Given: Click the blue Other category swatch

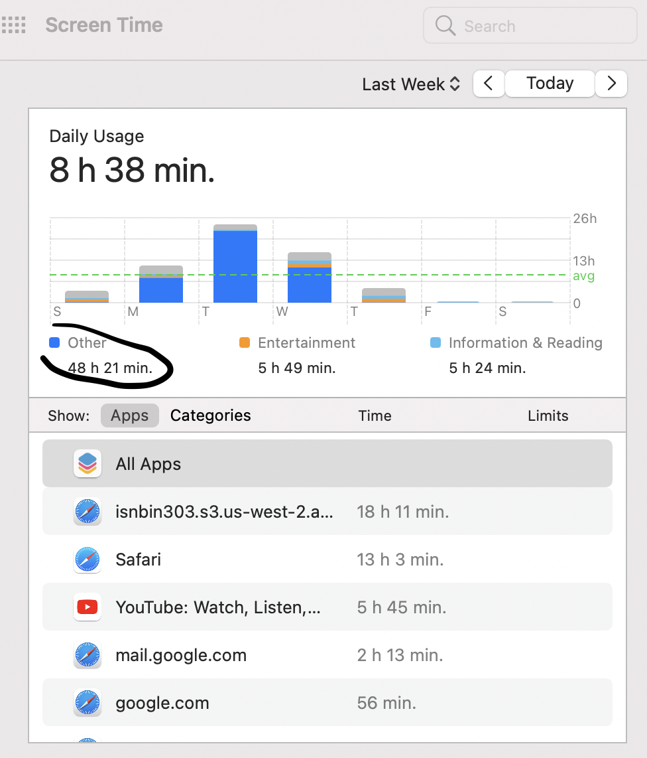Looking at the screenshot, I should 54,342.
